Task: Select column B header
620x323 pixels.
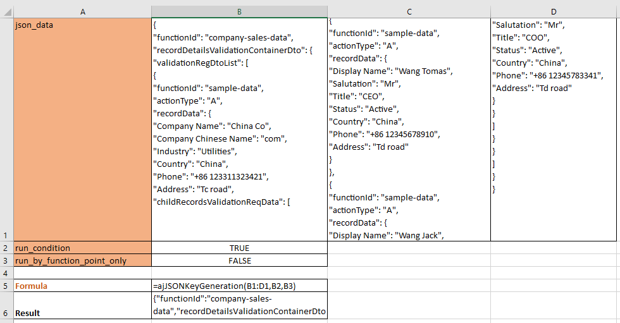Action: point(239,12)
